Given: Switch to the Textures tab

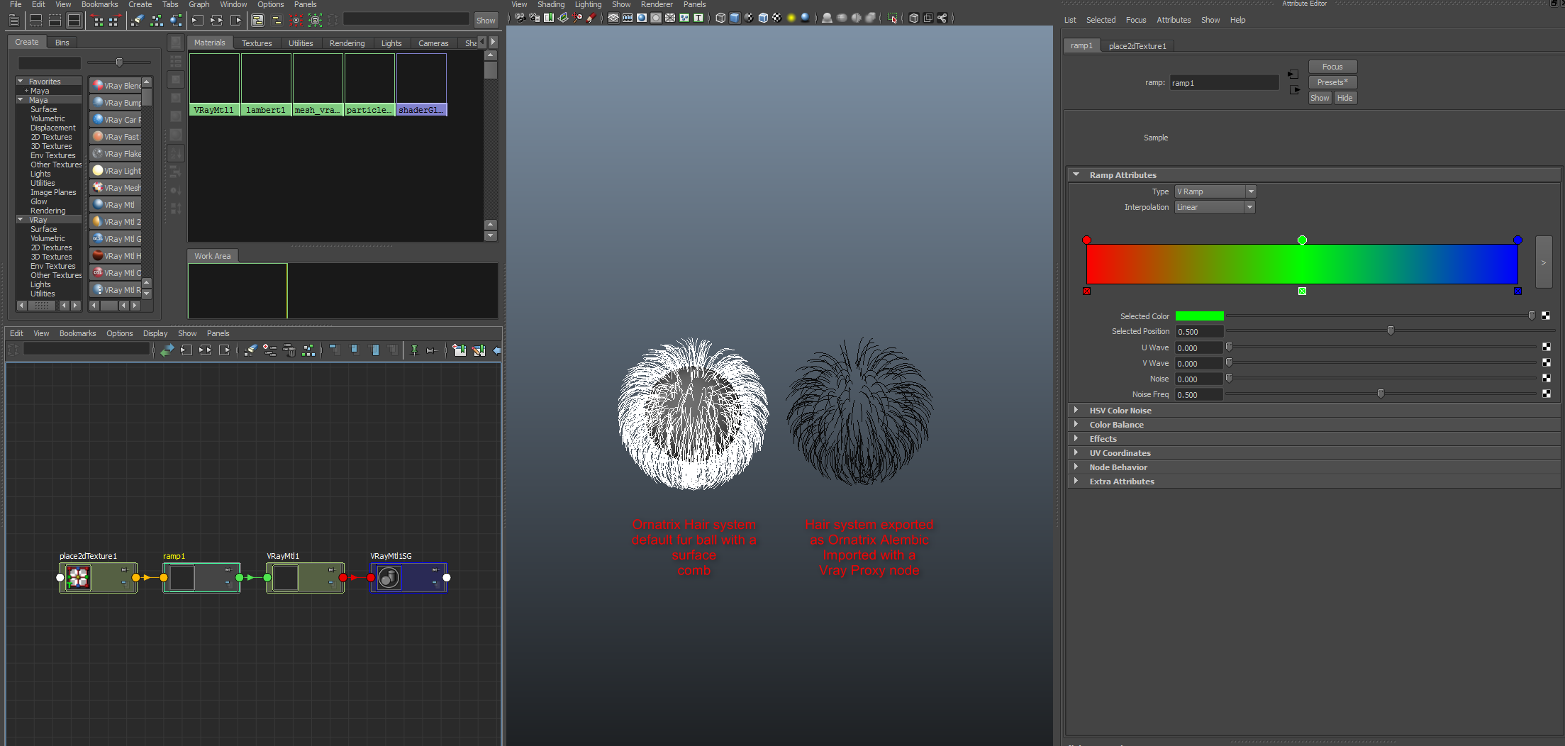Looking at the screenshot, I should [x=256, y=43].
